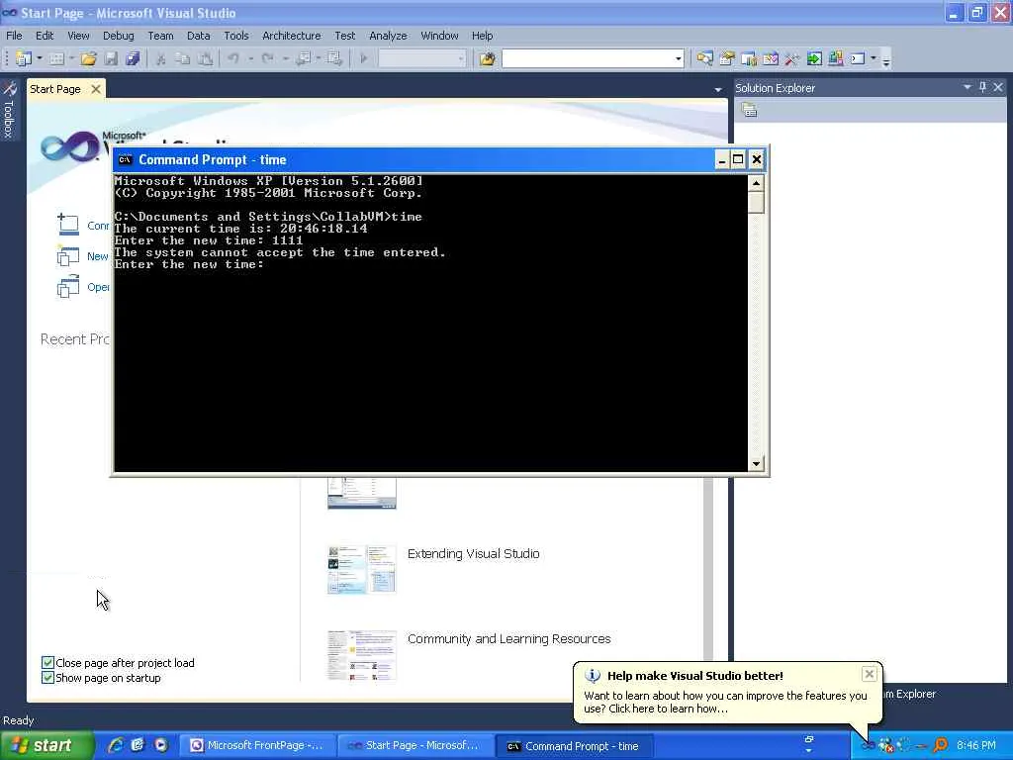Dismiss the Help make Visual Studio better balloon
1013x760 pixels.
click(x=869, y=674)
